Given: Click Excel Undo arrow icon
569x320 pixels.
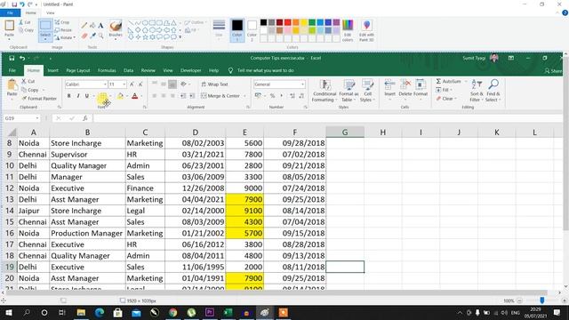Looking at the screenshot, I should tap(22, 58).
